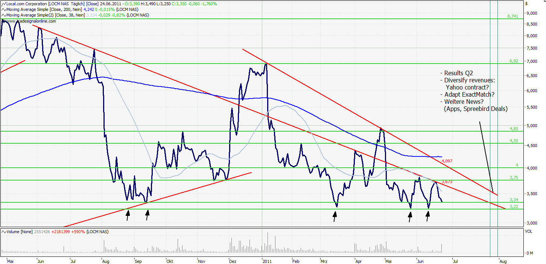546x264 pixels.
Task: Click the line icon before Volume legend
Action: click(x=3, y=232)
